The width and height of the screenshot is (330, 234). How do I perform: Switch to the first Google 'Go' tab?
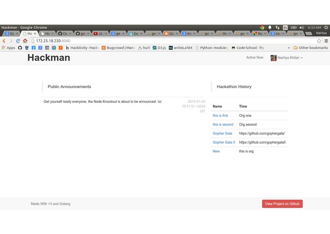[x=11, y=34]
